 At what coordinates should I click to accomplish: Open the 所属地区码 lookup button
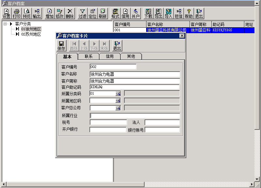pos(118,101)
